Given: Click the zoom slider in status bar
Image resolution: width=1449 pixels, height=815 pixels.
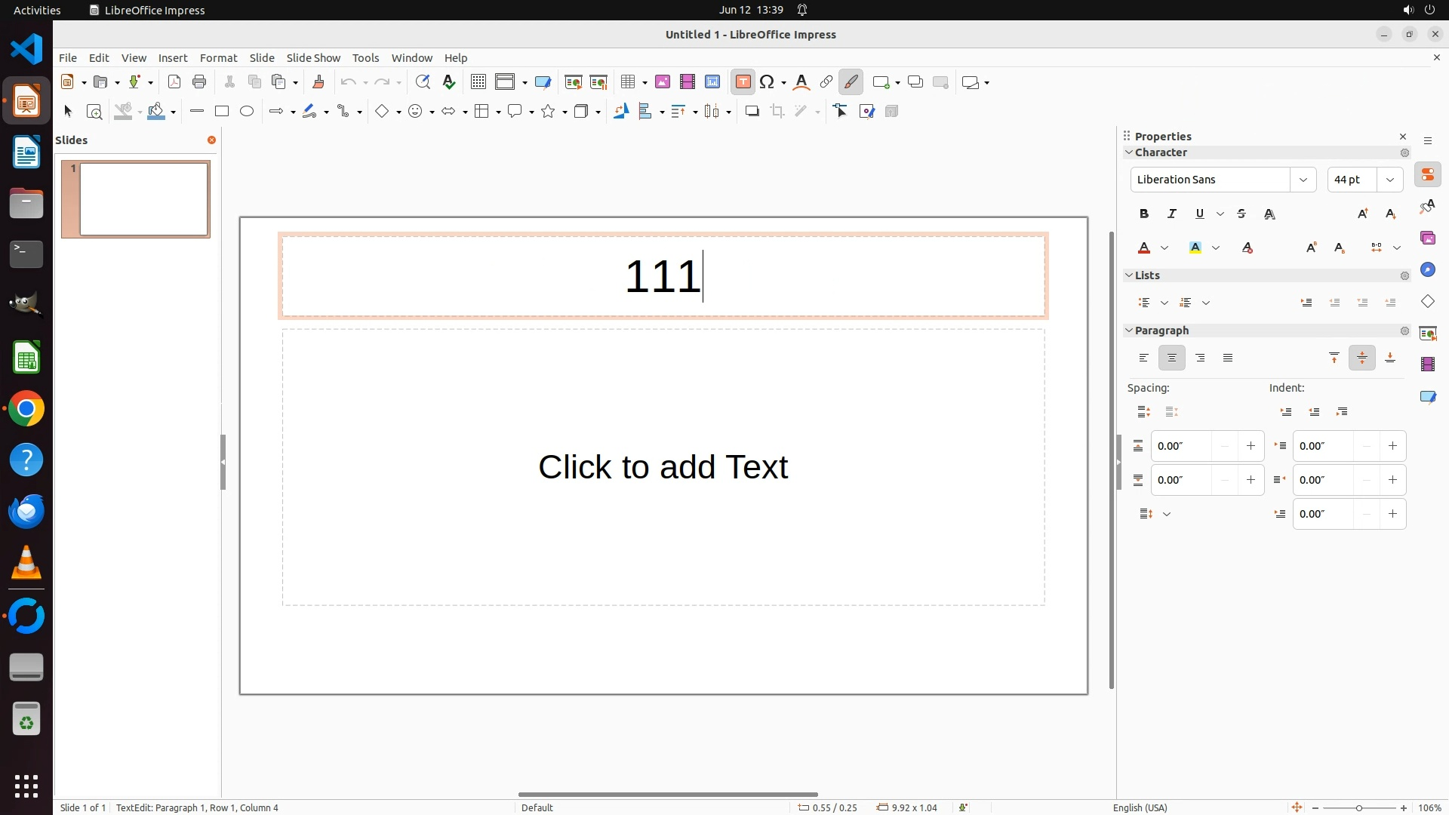Looking at the screenshot, I should click(x=1358, y=808).
